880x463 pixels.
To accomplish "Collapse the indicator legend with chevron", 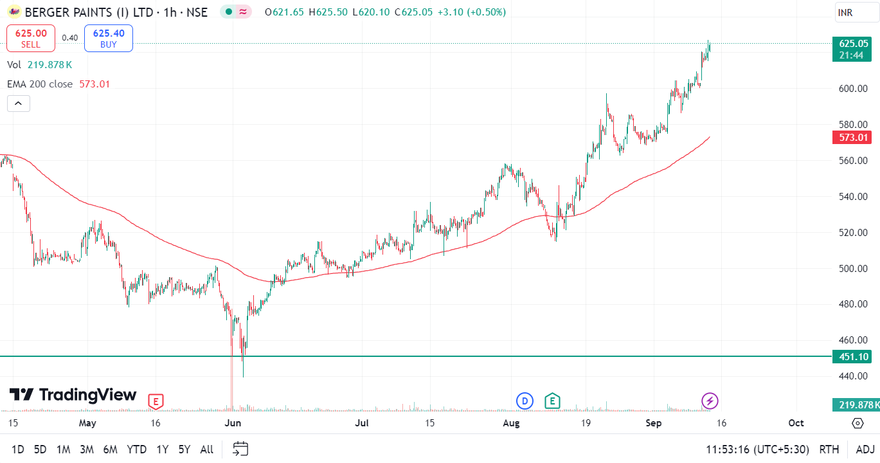I will tap(19, 103).
